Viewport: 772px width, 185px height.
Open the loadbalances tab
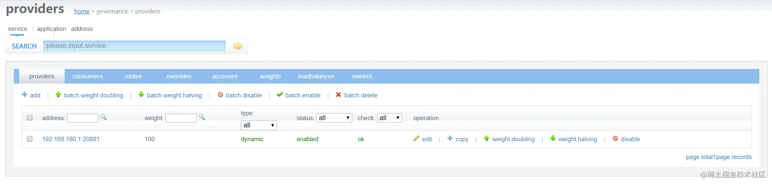click(316, 76)
